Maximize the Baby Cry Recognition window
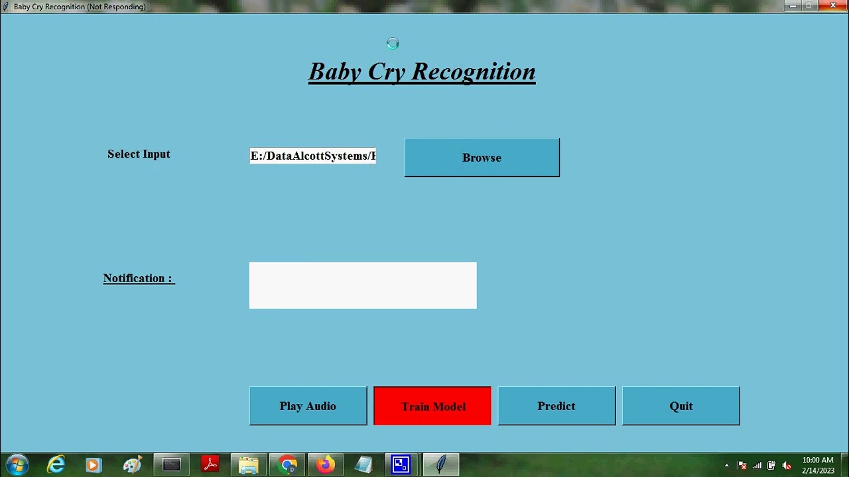Viewport: 849px width, 477px height. (809, 5)
